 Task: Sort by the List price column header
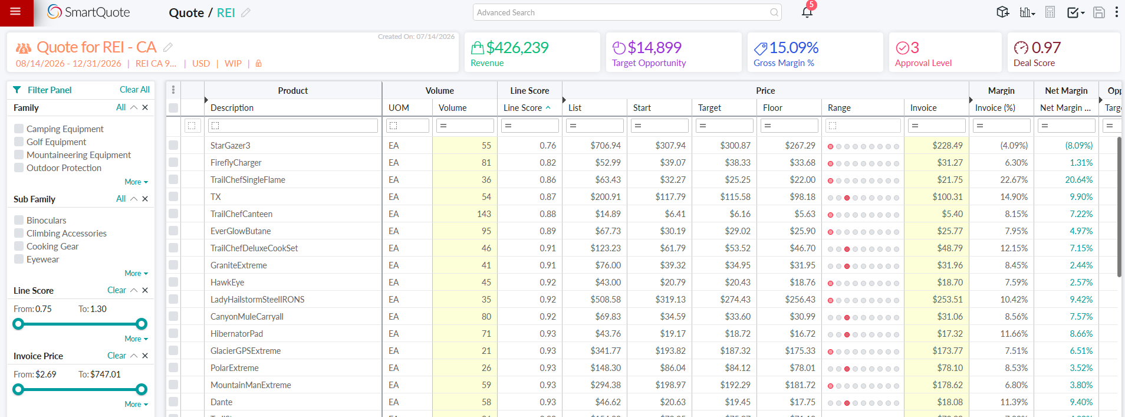click(575, 107)
